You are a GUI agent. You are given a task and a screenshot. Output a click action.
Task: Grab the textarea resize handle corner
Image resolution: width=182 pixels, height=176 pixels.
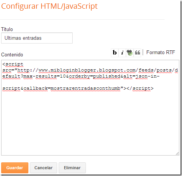(x=177, y=154)
